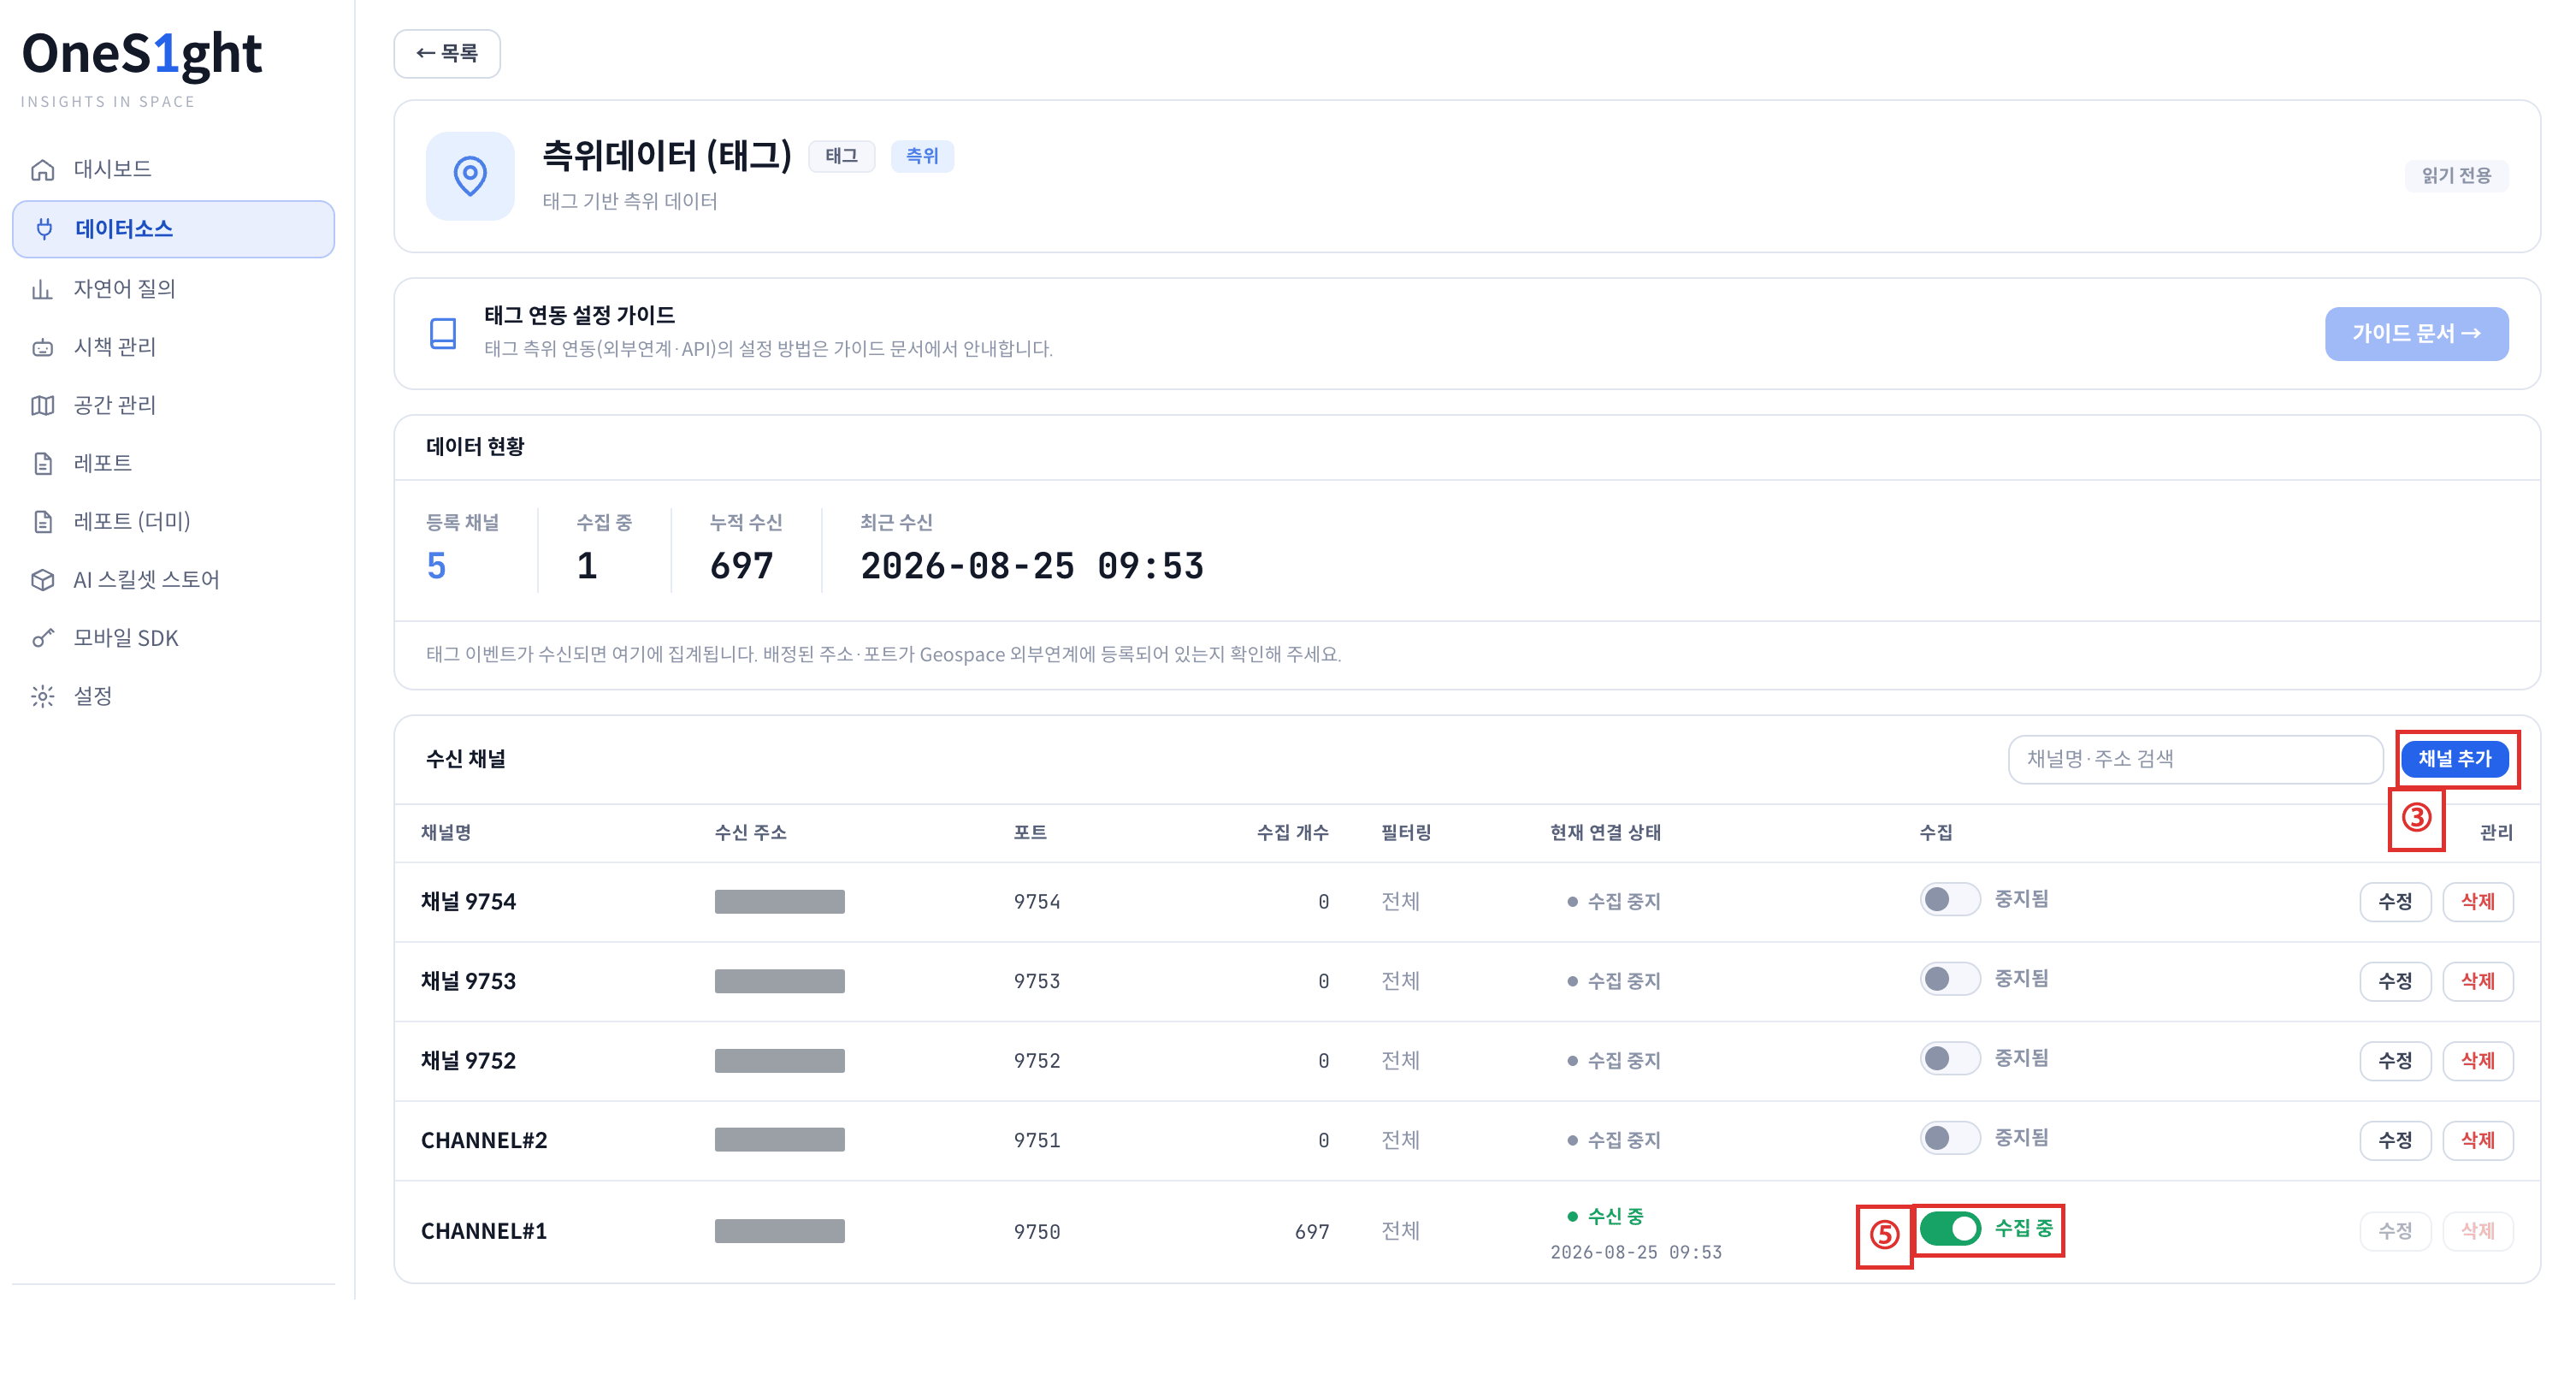Click 수정 for 채널 9752
The image size is (2576, 1374).
click(x=2395, y=1061)
